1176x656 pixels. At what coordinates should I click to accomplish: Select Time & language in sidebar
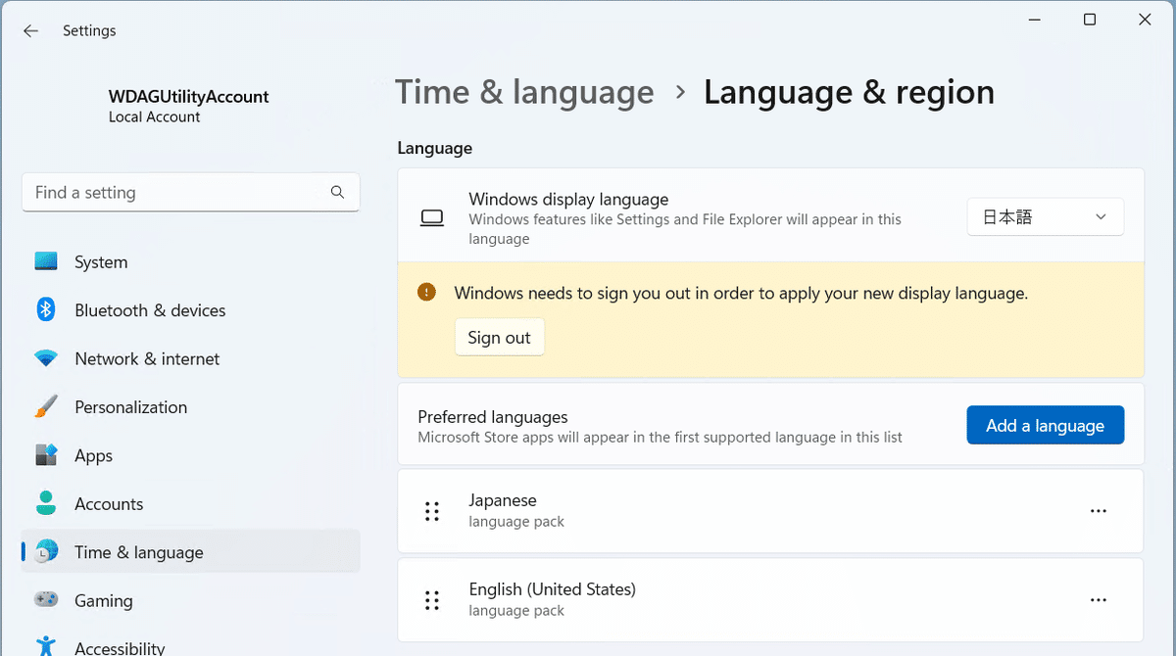[139, 552]
